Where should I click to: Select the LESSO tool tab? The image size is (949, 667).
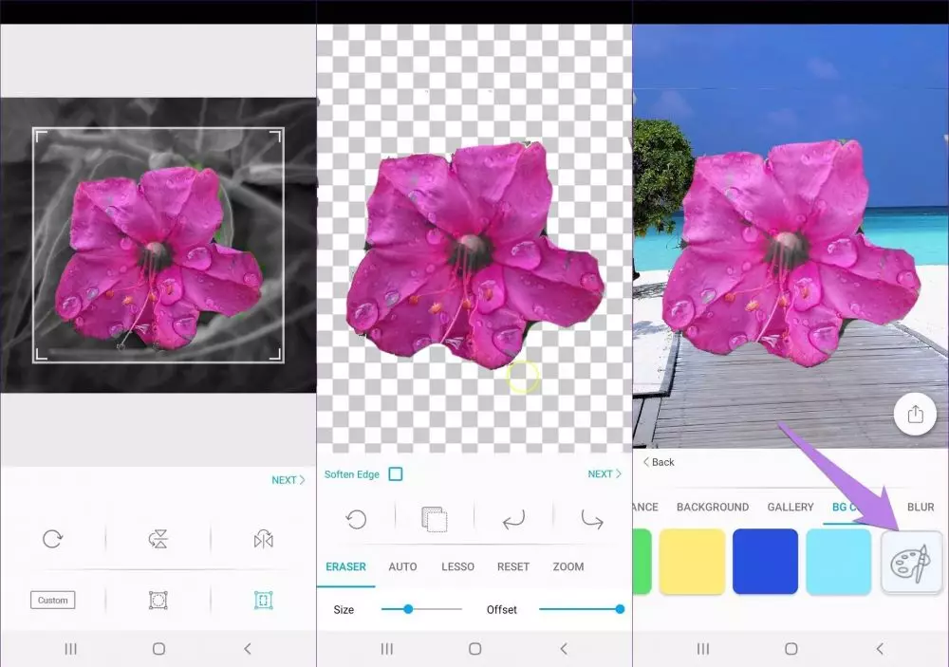click(457, 566)
